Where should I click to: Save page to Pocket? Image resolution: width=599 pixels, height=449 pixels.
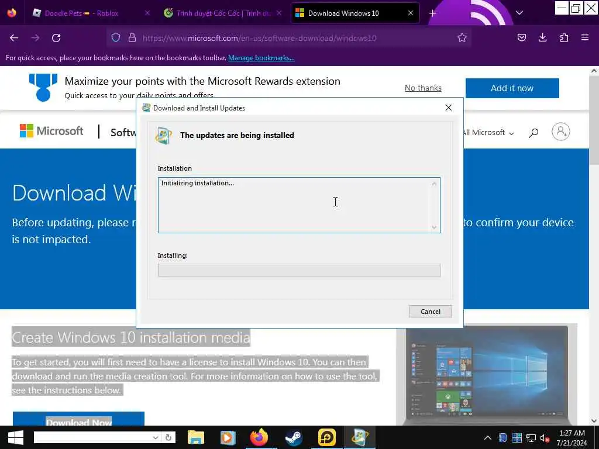522,37
